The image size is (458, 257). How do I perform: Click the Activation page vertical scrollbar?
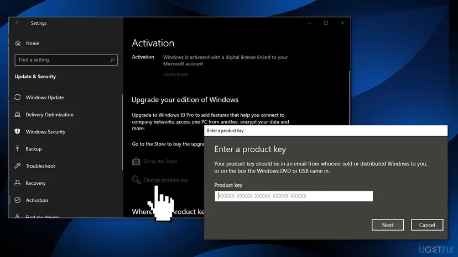pyautogui.click(x=349, y=98)
